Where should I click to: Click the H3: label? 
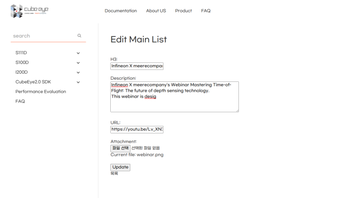pyautogui.click(x=114, y=59)
